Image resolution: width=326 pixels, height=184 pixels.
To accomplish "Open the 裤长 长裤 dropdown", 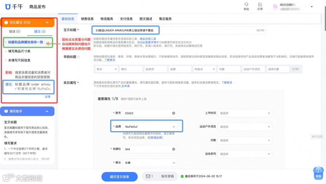I will 150,163.
